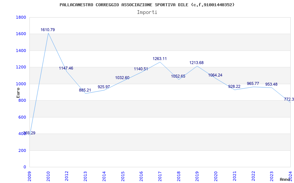Select the 1052.65 data label
Image resolution: width=294 pixels, height=183 pixels.
tap(178, 76)
